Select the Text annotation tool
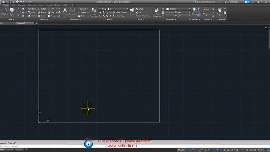 tap(65, 11)
